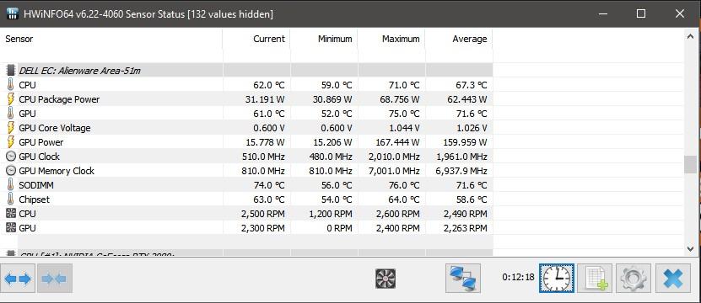Image resolution: width=701 pixels, height=303 pixels.
Task: Click the expand columns blue arrows button
Action: [x=18, y=279]
